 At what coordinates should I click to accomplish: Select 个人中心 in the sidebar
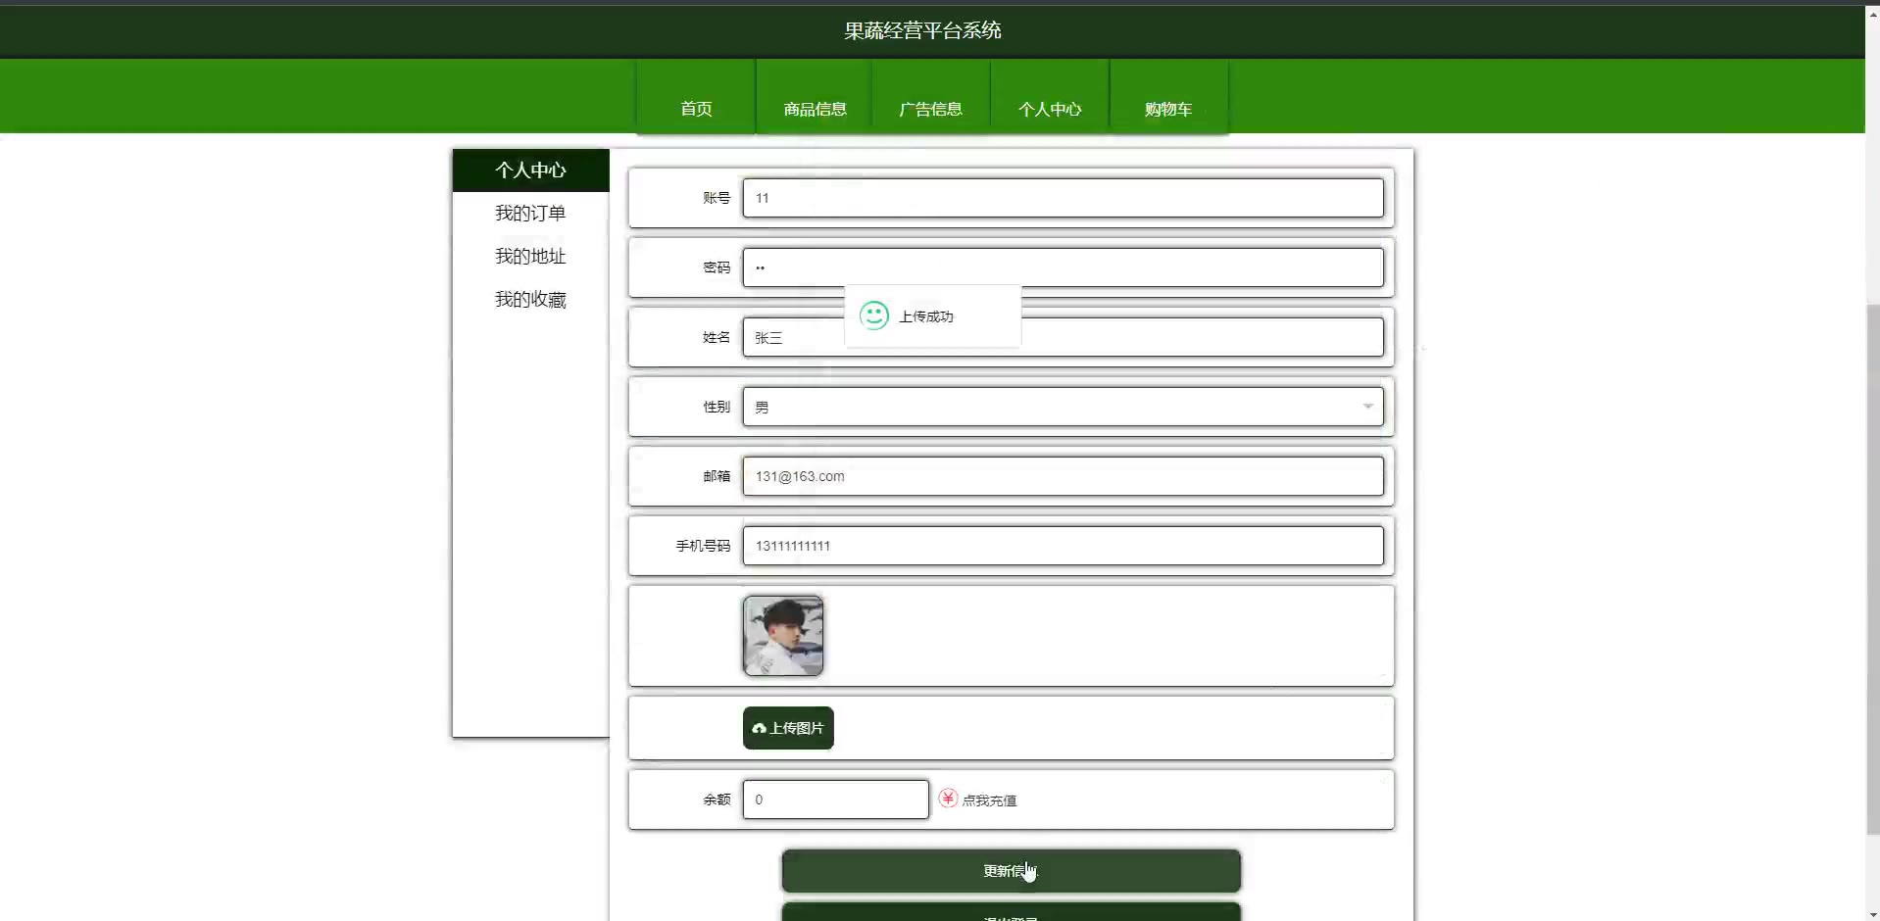click(x=530, y=170)
